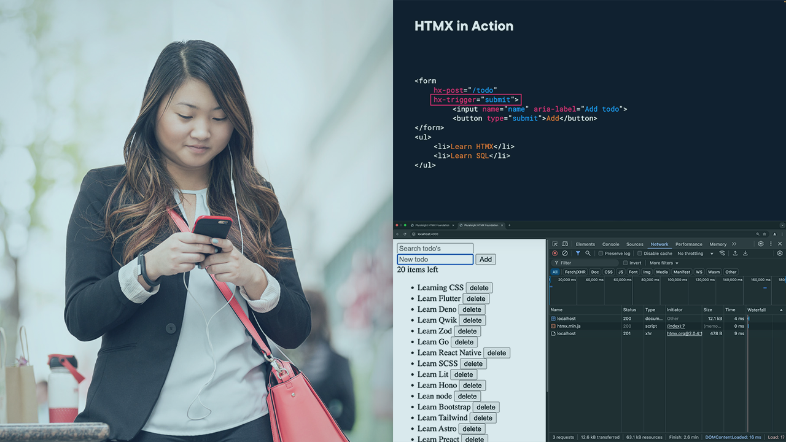Switch to the Console tab

click(610, 244)
